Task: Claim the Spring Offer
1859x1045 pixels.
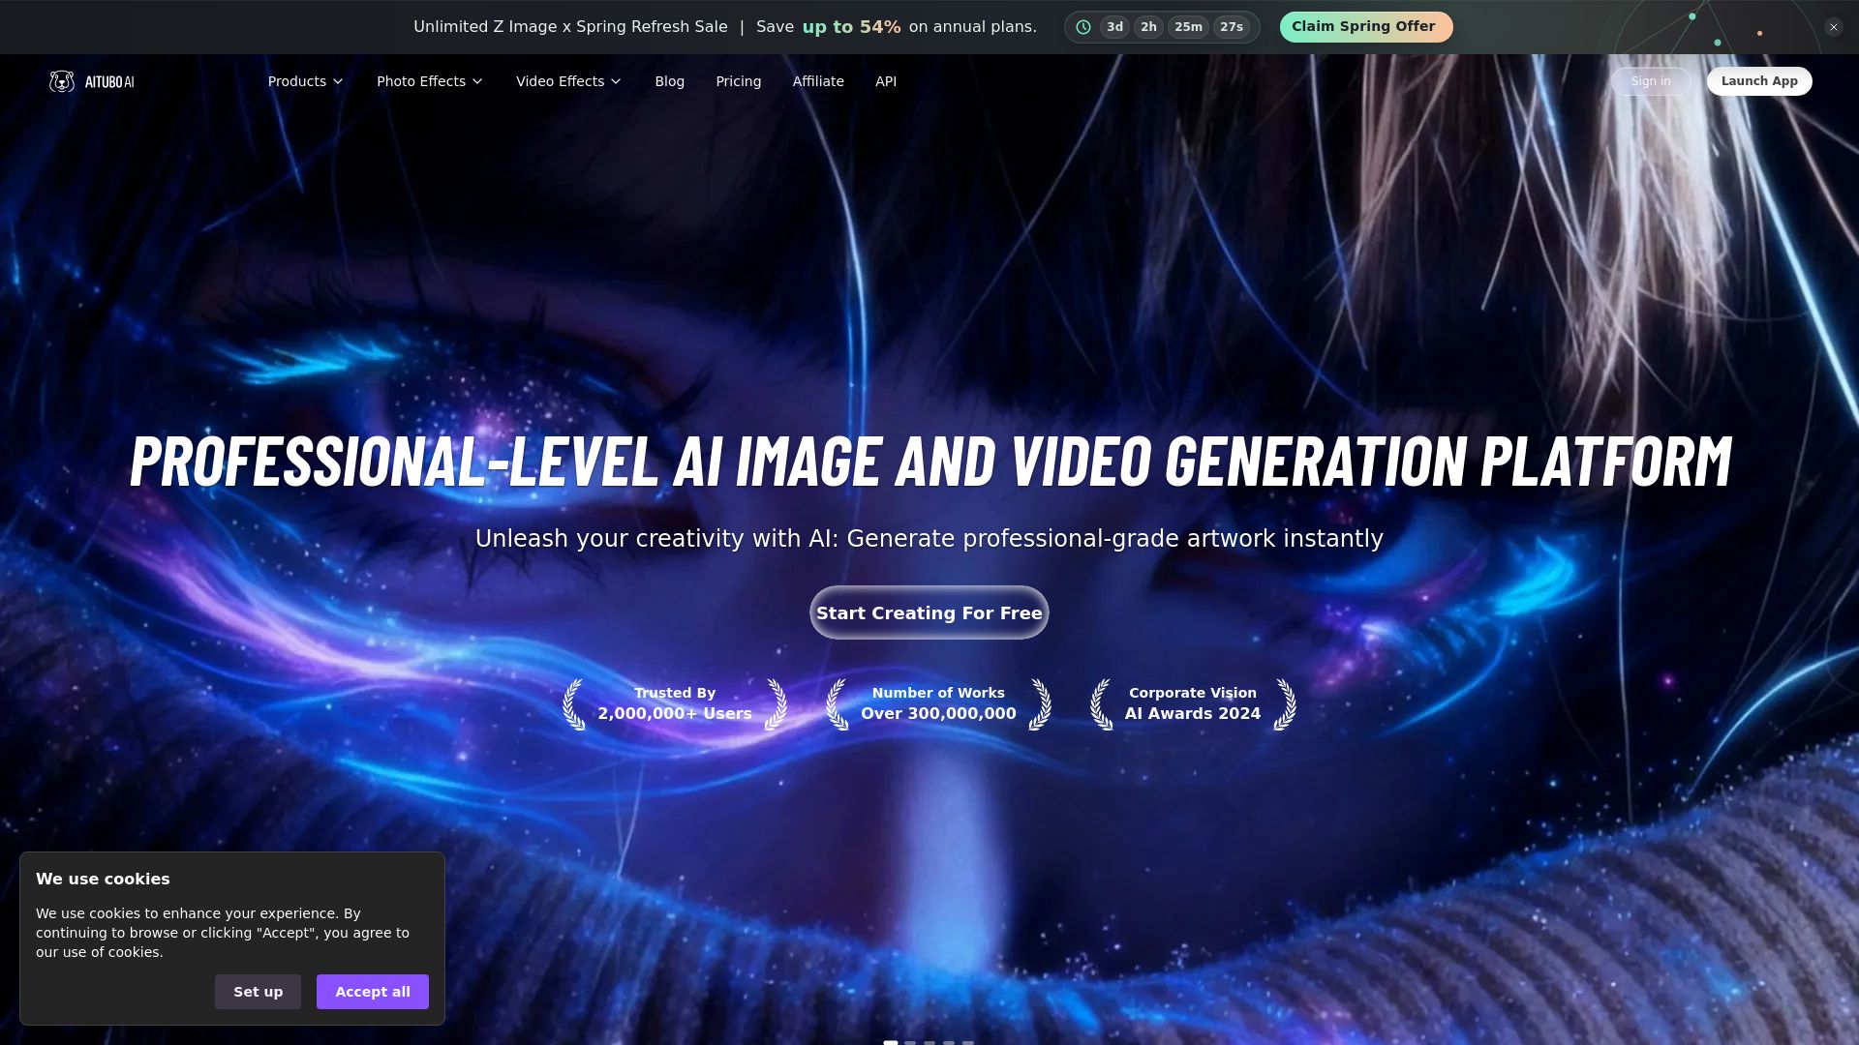Action: 1365,27
